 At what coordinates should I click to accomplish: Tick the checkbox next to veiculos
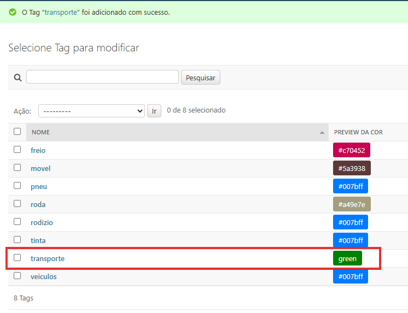18,276
